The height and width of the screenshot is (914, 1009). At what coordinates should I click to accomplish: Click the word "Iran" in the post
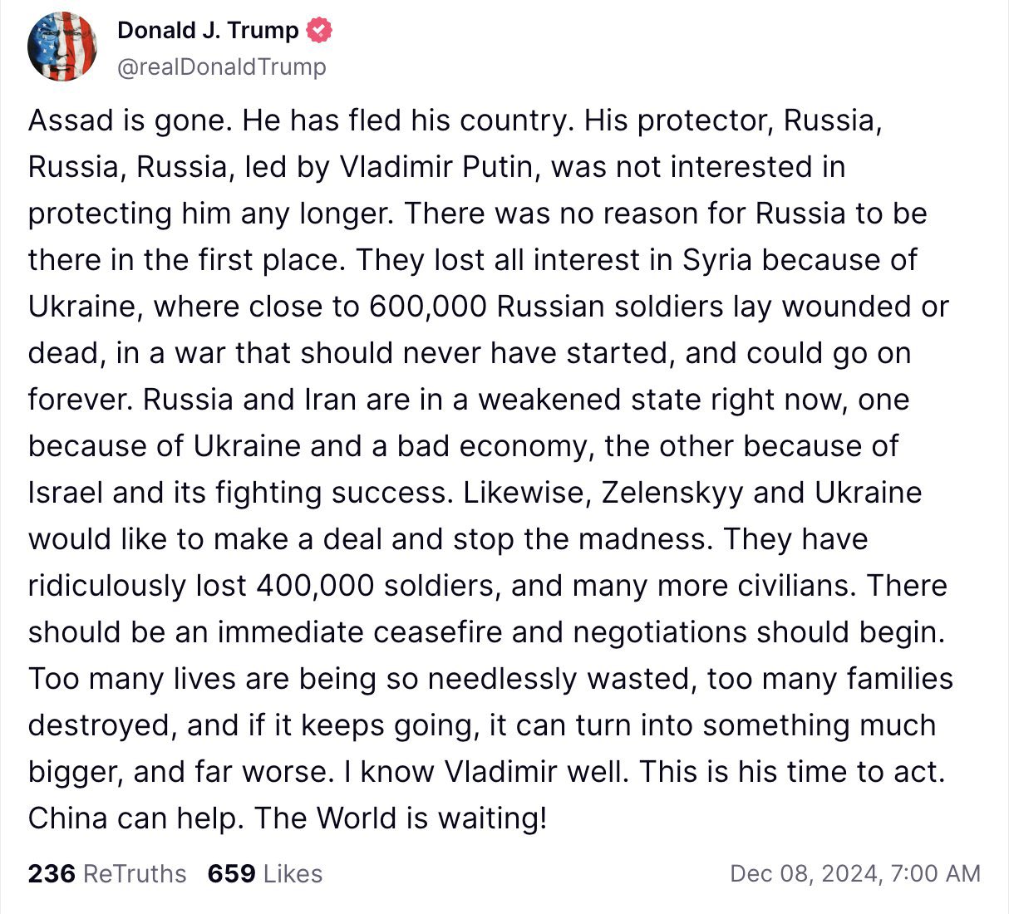[x=319, y=400]
